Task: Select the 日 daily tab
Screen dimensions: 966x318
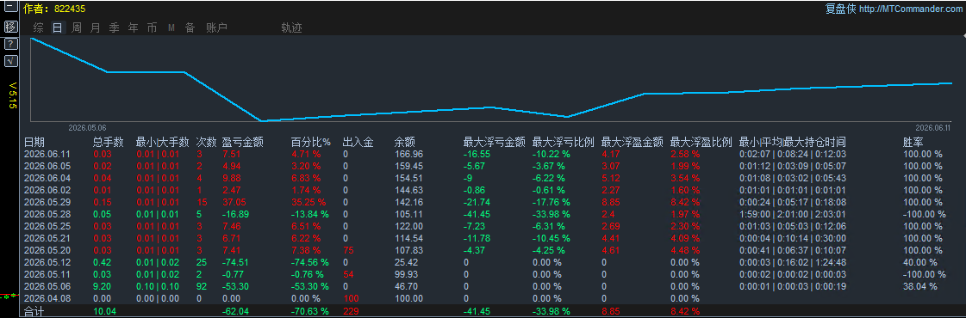Action: [57, 28]
